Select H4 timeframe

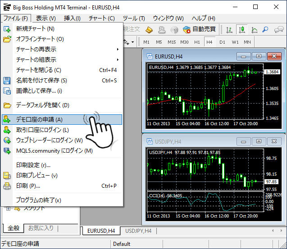click(x=210, y=42)
